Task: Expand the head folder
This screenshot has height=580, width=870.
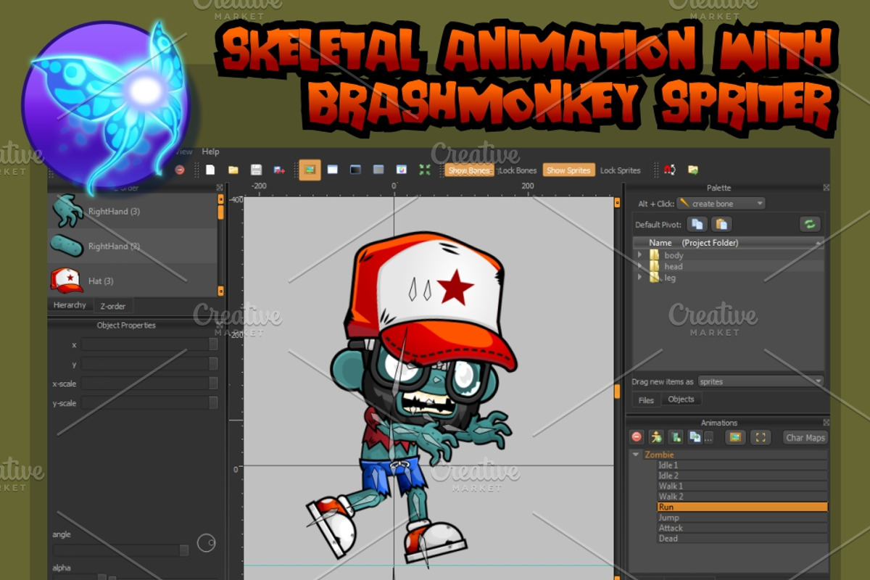Action: (x=639, y=266)
